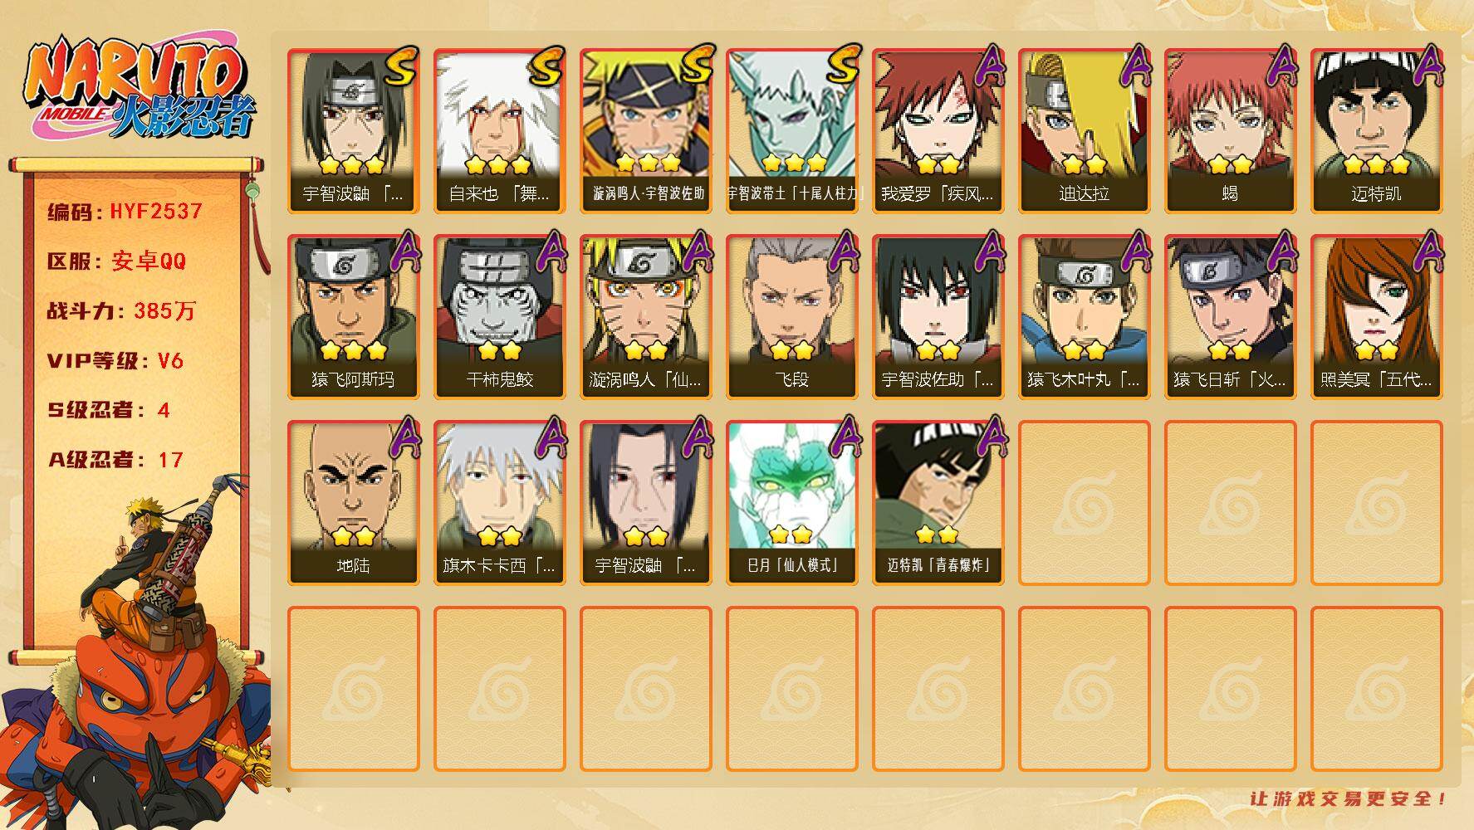Click the 战斗力 385万 stat line
1474x830 pixels.
121,311
